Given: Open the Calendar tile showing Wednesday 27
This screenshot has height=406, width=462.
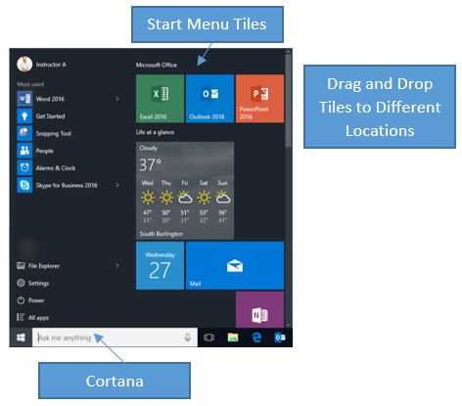Looking at the screenshot, I should (x=160, y=265).
